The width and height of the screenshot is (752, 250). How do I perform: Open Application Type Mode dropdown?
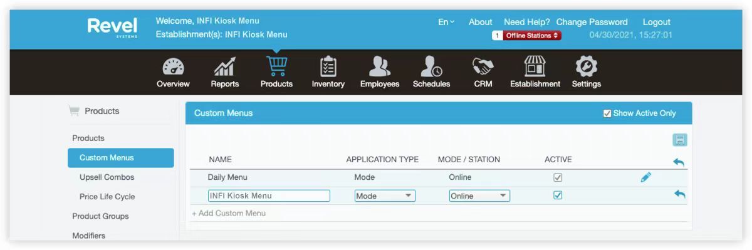pyautogui.click(x=385, y=195)
